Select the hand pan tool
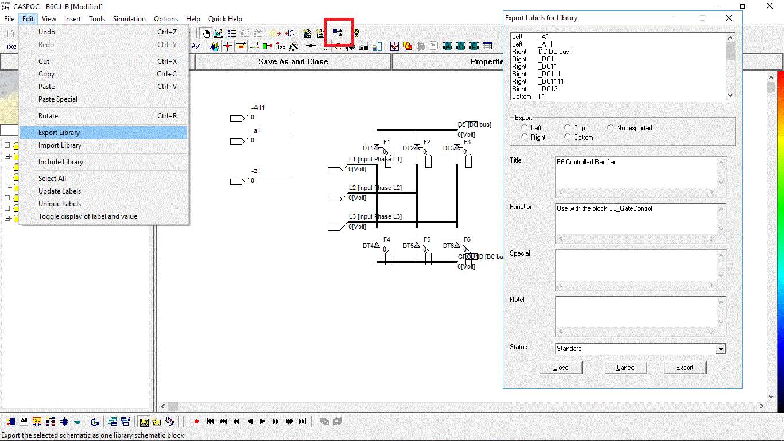 point(207,33)
